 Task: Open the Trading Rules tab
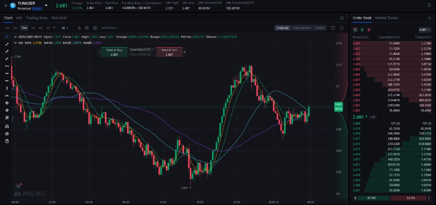click(x=37, y=18)
